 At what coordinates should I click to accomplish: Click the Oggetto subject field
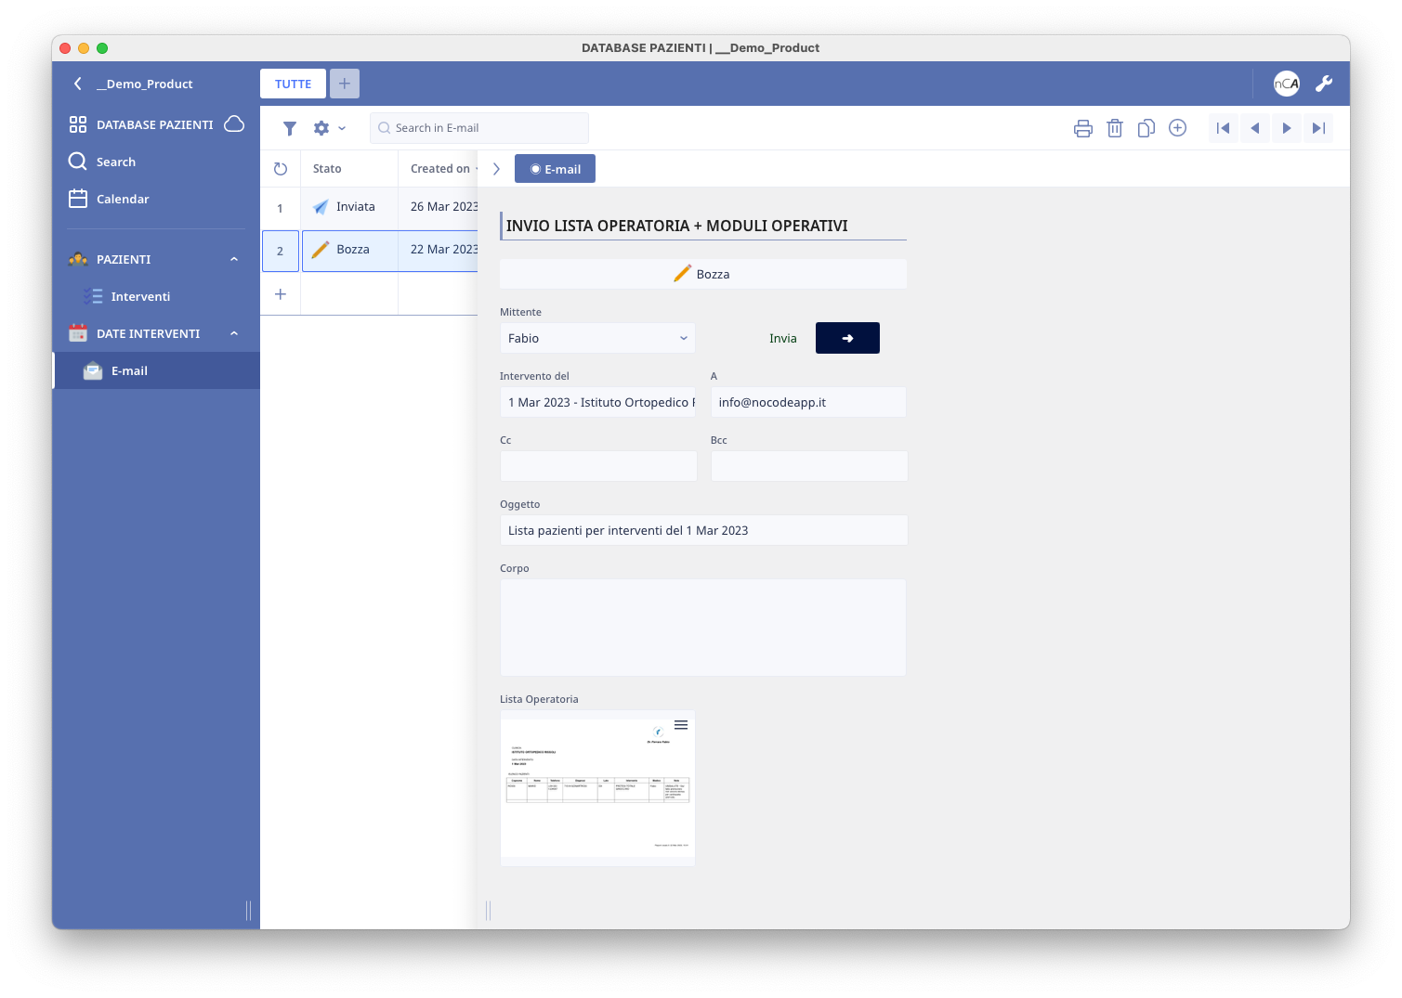(703, 530)
